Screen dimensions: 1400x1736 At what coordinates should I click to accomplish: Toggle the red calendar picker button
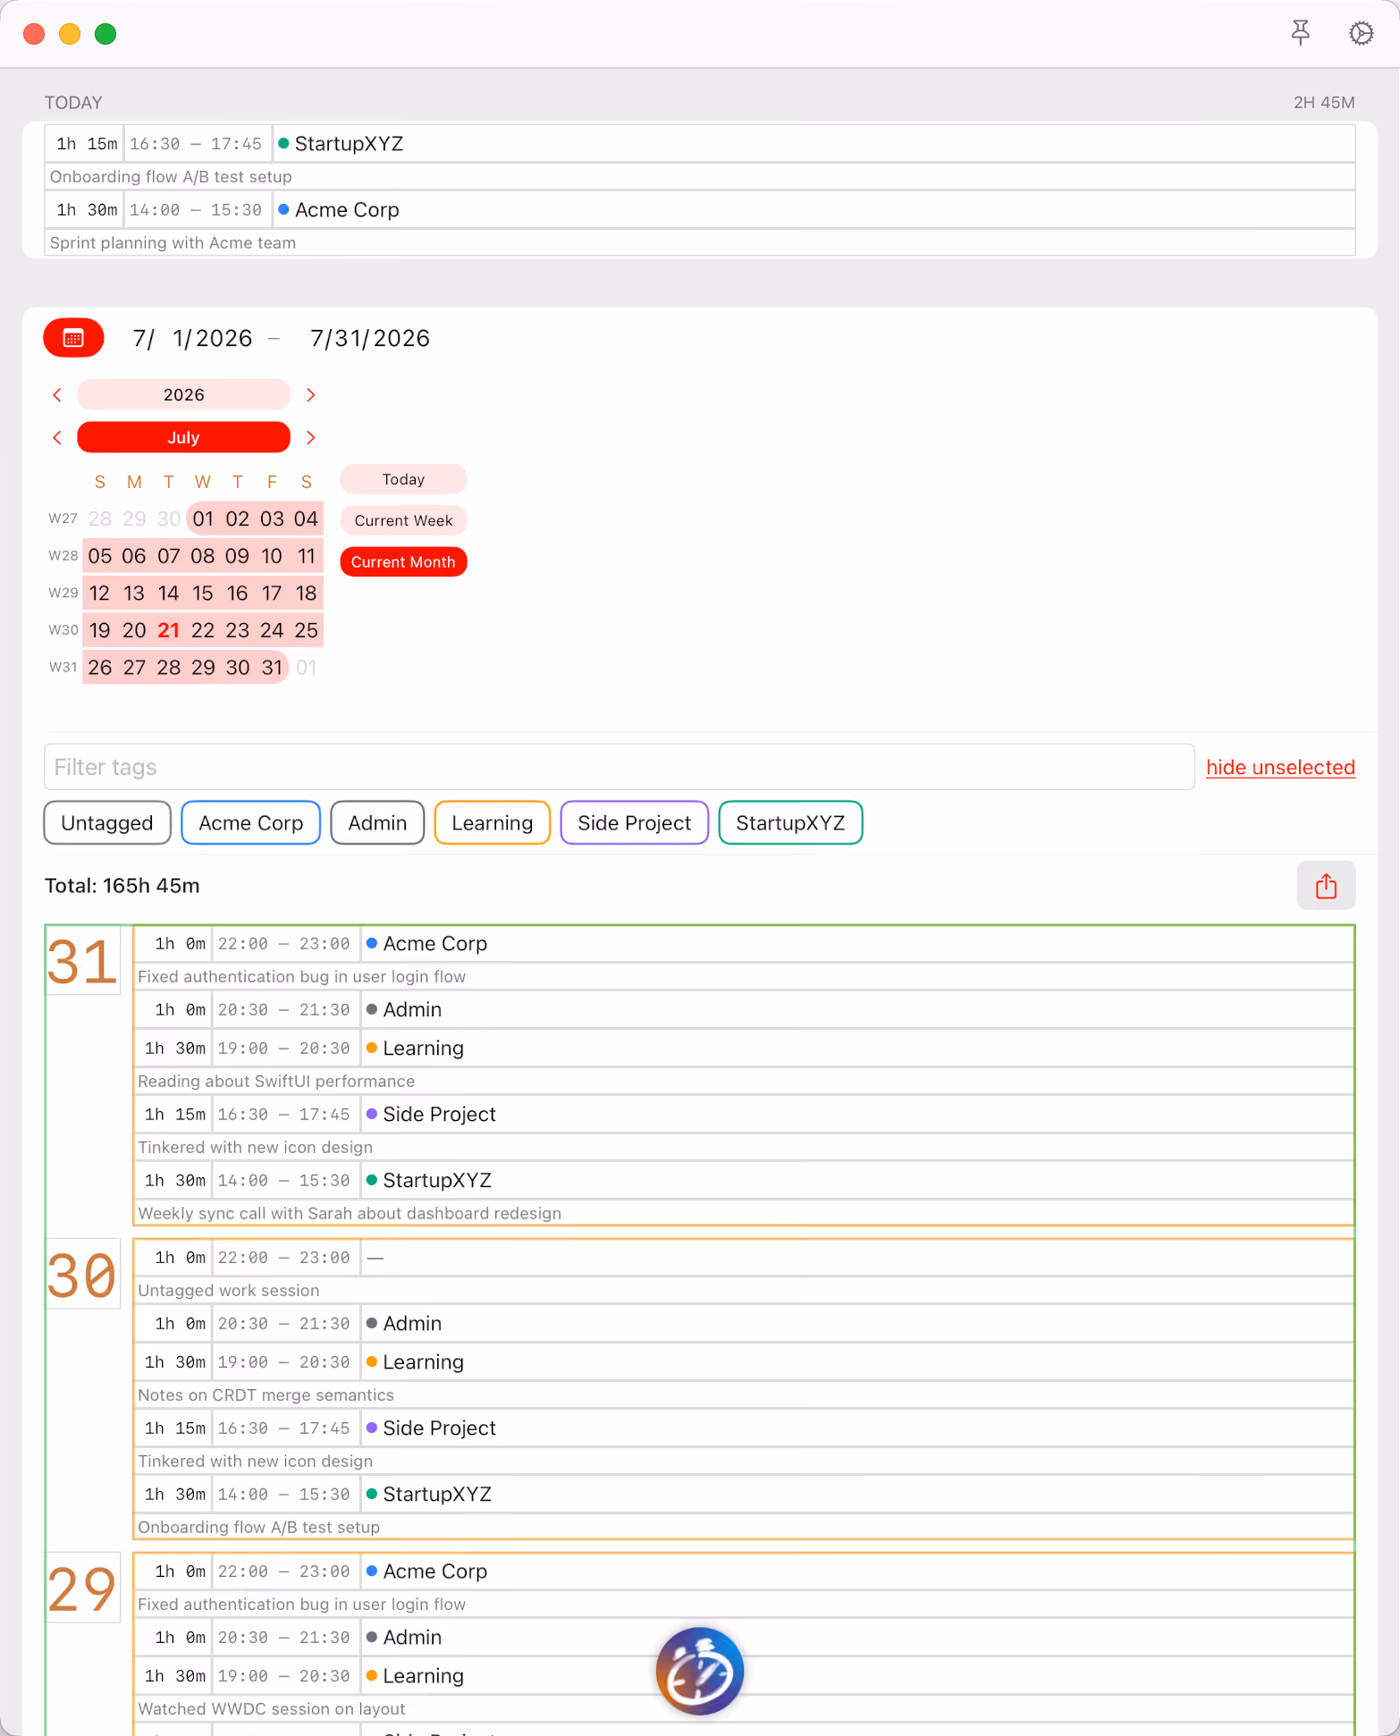tap(73, 338)
